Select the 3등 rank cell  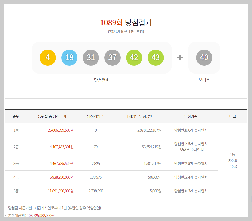[x=16, y=164]
